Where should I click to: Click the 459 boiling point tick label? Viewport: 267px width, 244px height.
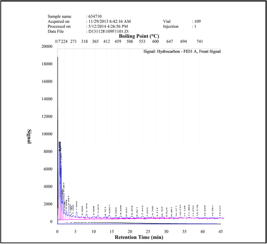[118, 41]
